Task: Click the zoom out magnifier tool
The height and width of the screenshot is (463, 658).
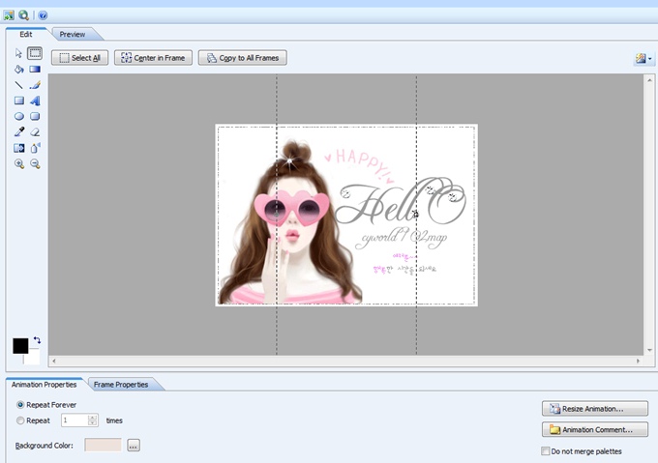Action: pos(35,163)
